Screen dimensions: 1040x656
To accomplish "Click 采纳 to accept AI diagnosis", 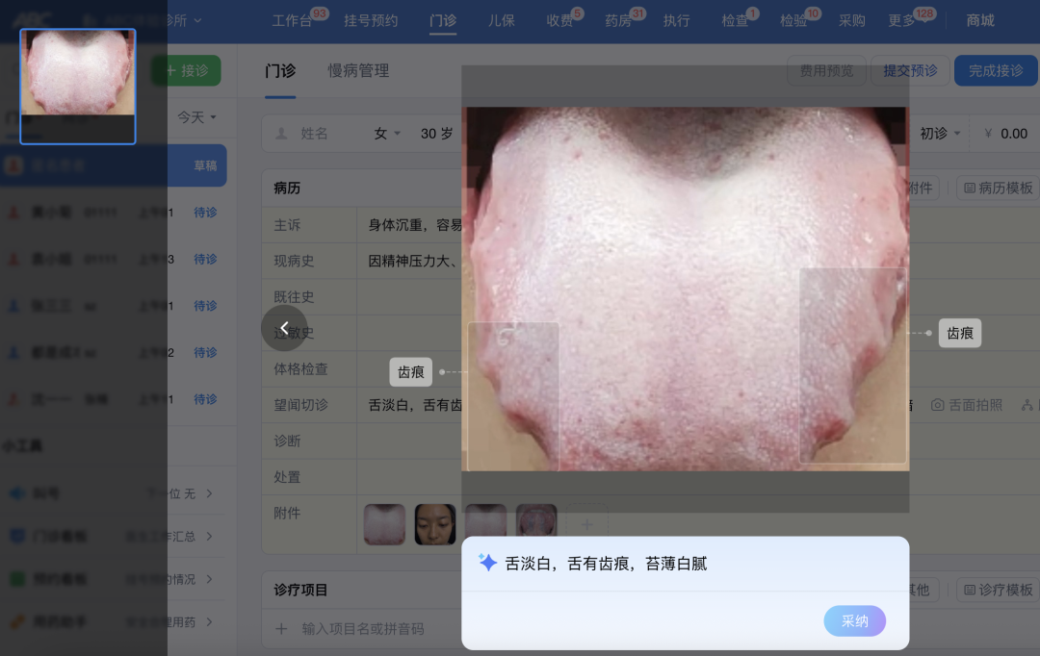I will click(x=854, y=620).
